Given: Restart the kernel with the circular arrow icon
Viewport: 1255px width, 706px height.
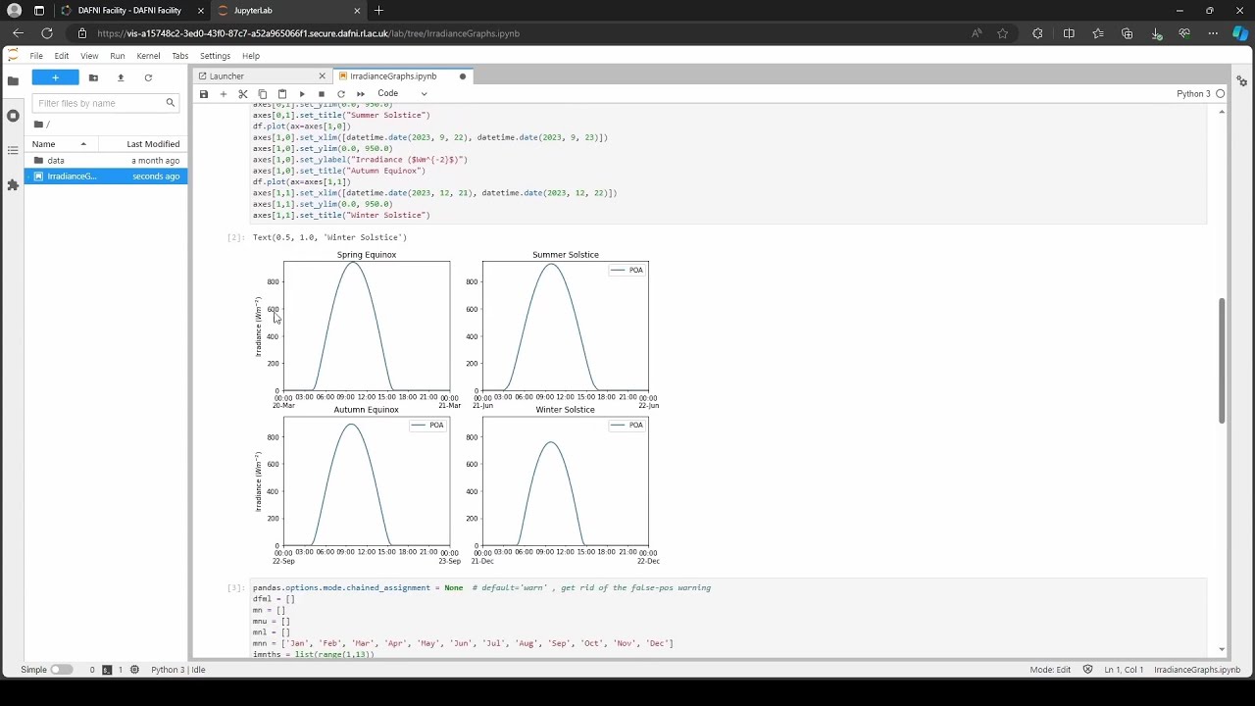Looking at the screenshot, I should point(341,94).
